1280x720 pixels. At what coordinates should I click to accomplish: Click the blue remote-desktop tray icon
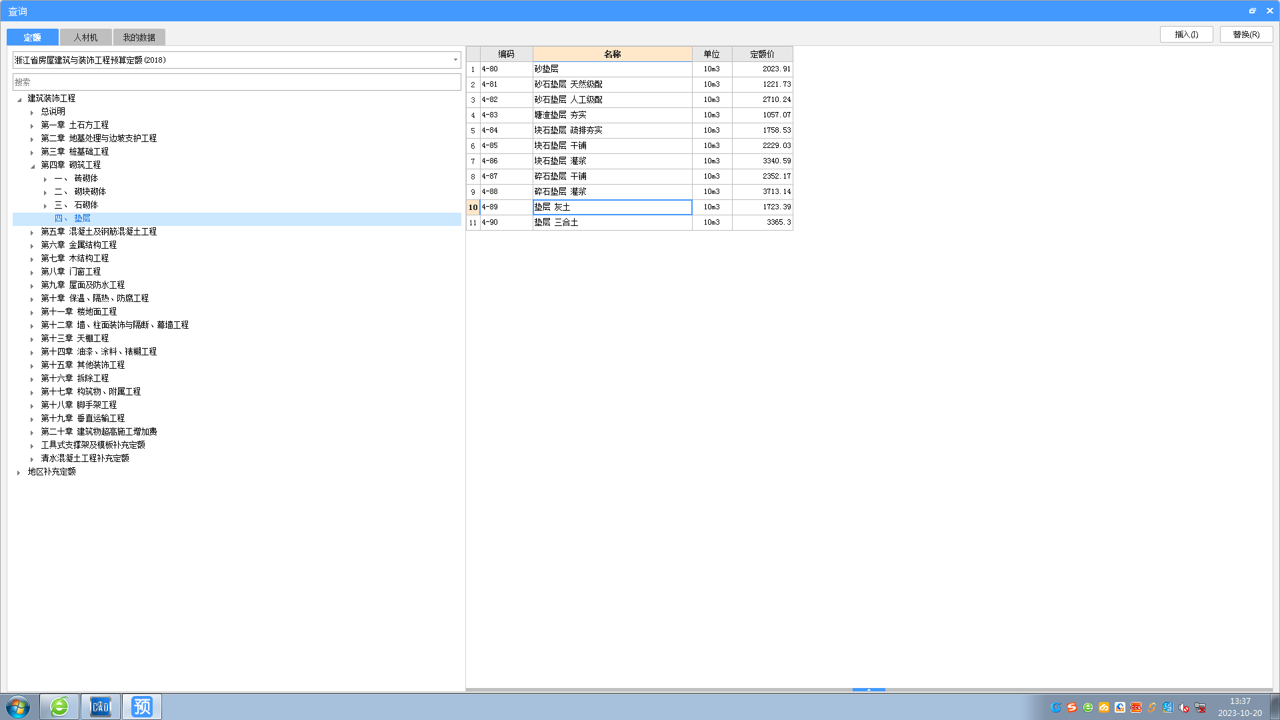[1168, 707]
